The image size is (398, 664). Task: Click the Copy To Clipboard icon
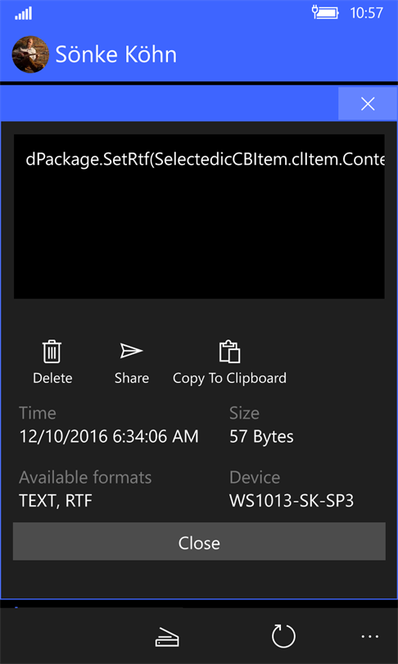pos(229,352)
